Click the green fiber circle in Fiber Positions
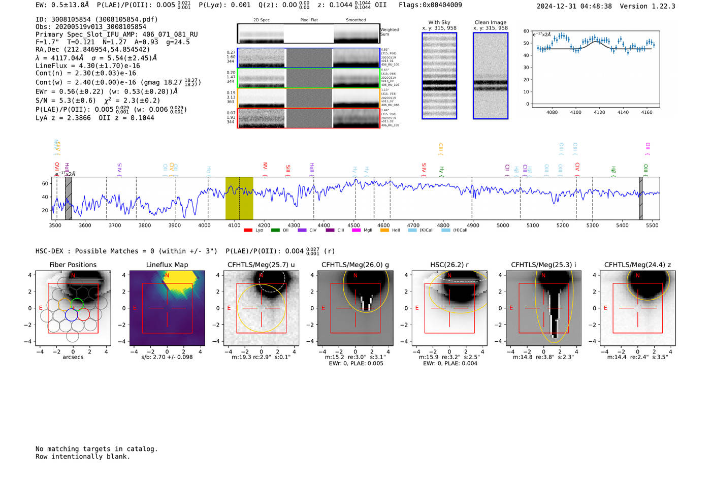The height and width of the screenshot is (484, 711). click(77, 304)
